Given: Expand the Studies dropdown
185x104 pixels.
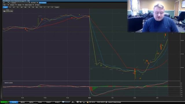Looking at the screenshot, I should click(x=21, y=5).
